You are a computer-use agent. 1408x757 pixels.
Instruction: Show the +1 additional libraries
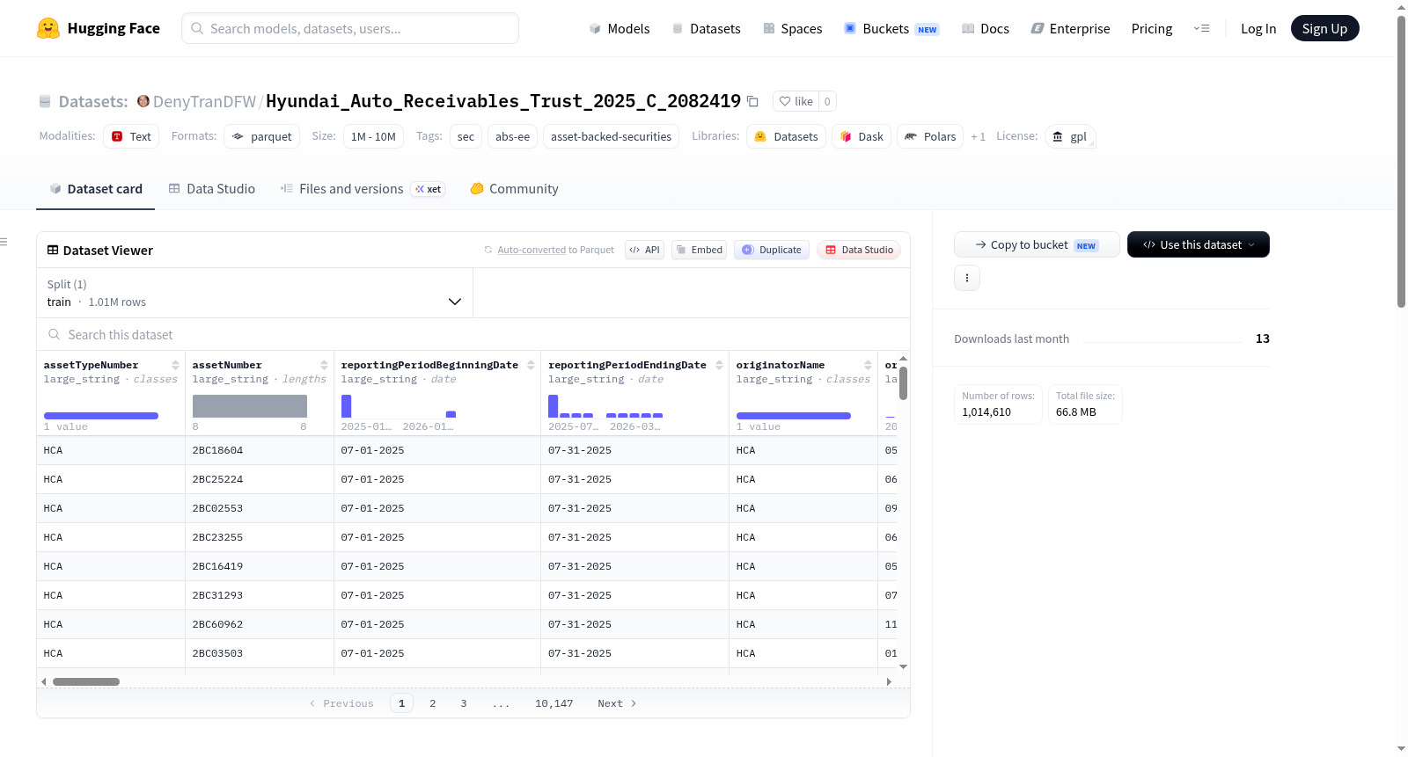[978, 136]
